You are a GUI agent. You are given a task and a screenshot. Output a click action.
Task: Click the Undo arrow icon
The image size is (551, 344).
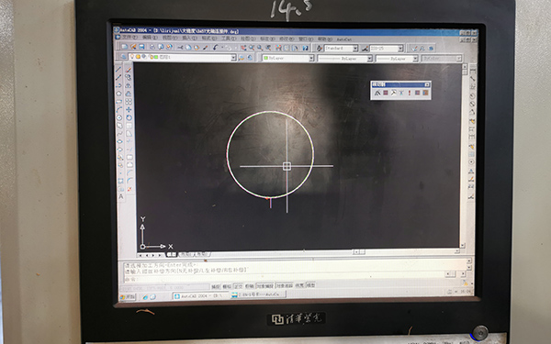pyautogui.click(x=215, y=47)
